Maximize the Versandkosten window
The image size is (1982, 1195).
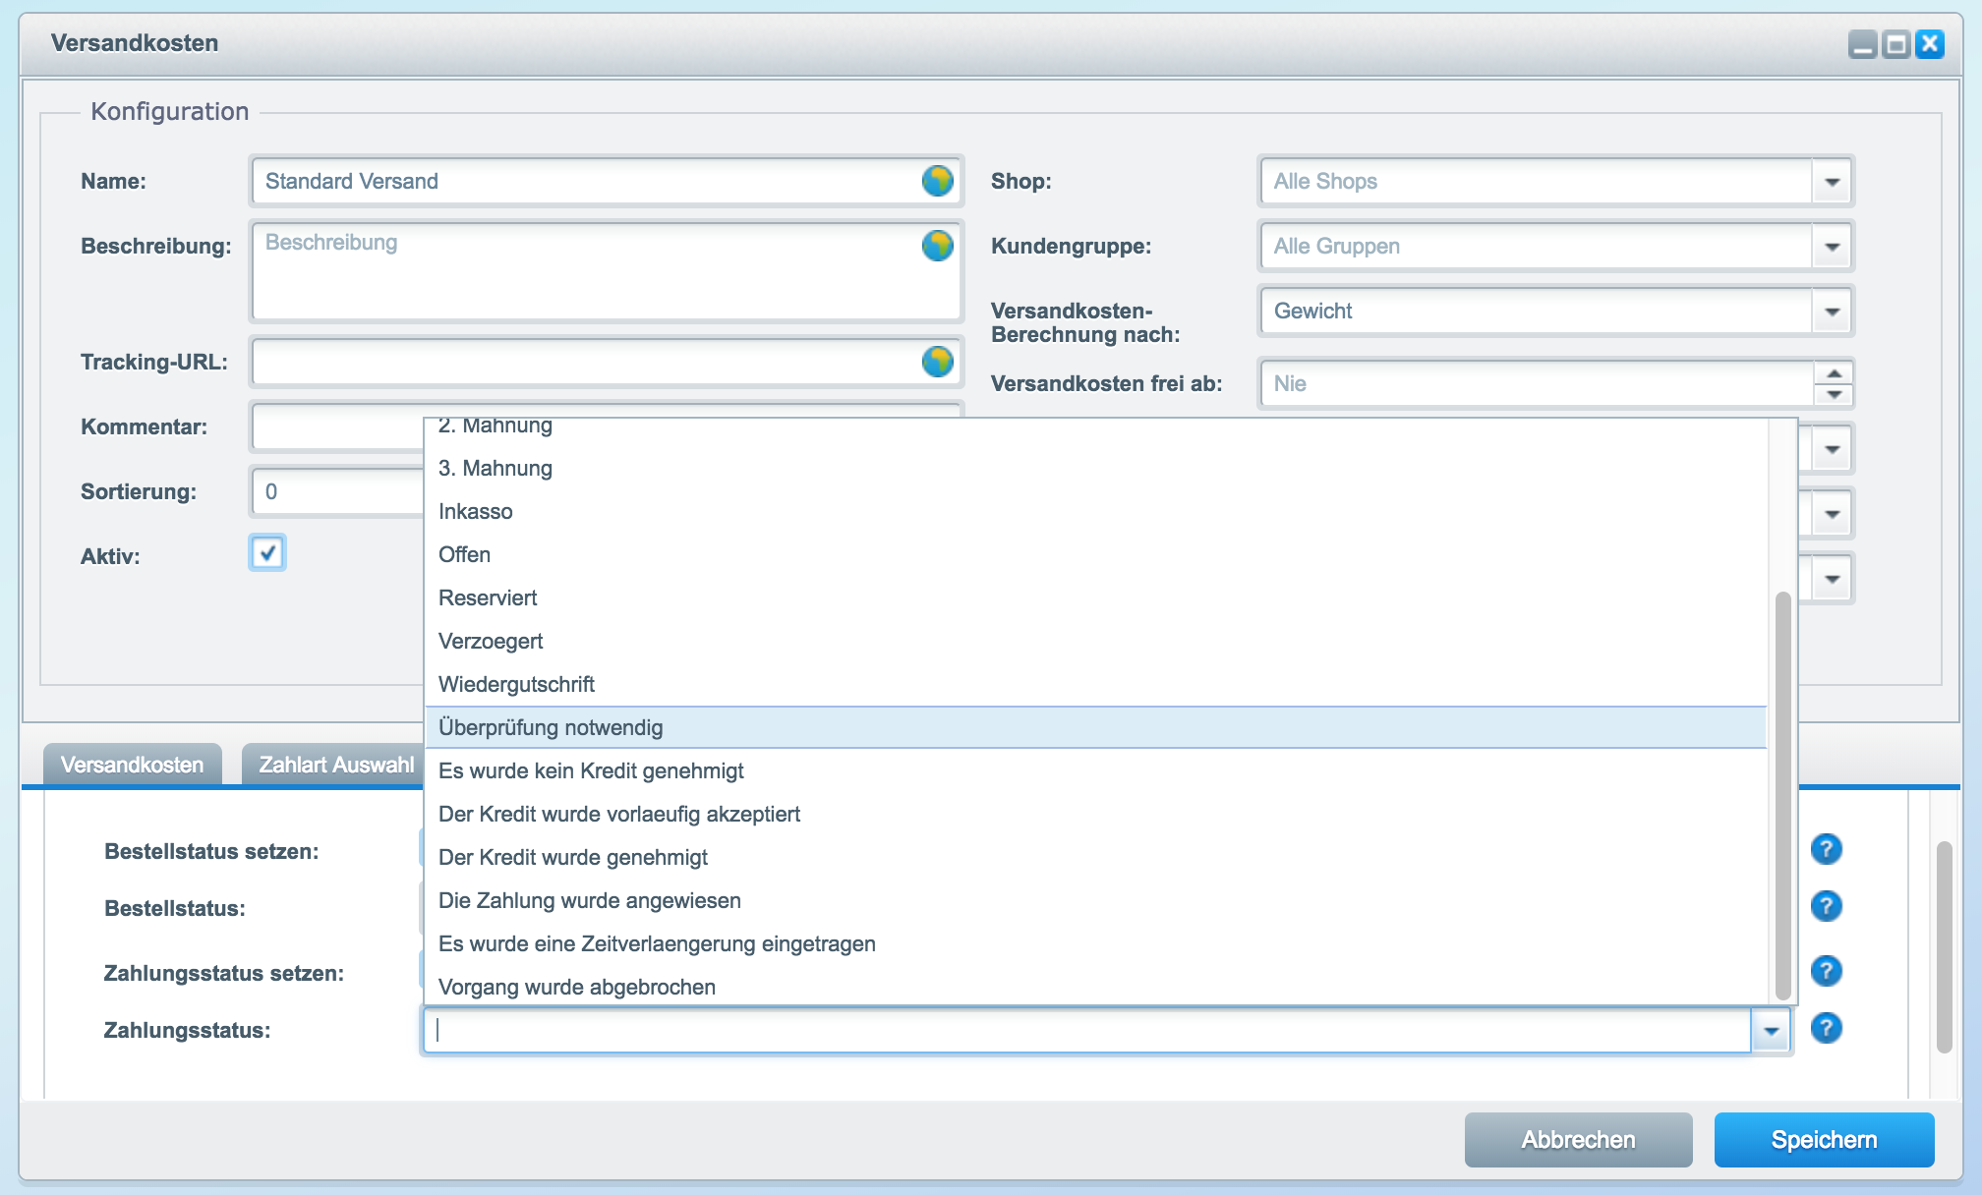(1895, 44)
